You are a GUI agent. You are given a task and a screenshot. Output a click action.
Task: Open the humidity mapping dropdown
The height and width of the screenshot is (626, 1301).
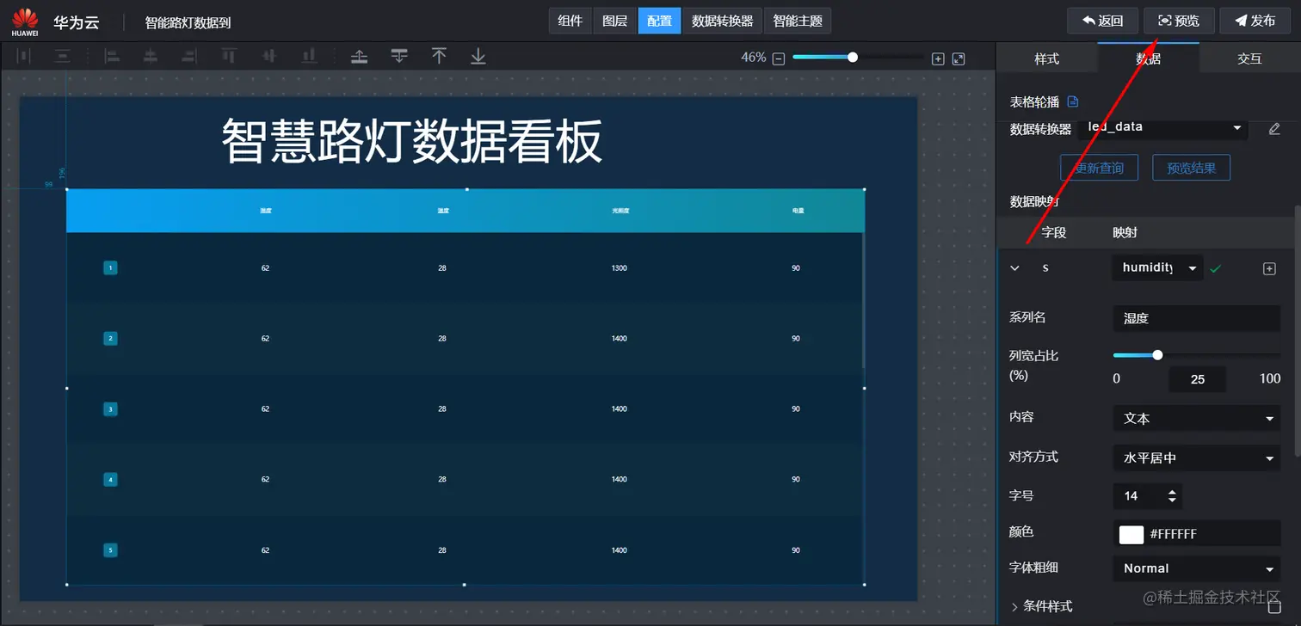point(1158,267)
